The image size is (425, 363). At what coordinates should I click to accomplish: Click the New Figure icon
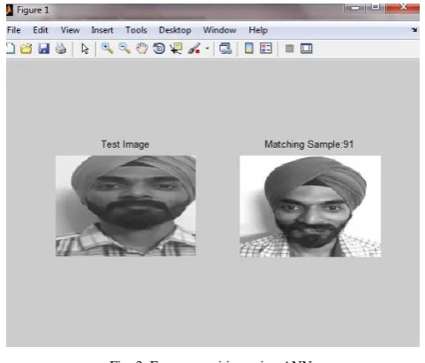(x=11, y=49)
